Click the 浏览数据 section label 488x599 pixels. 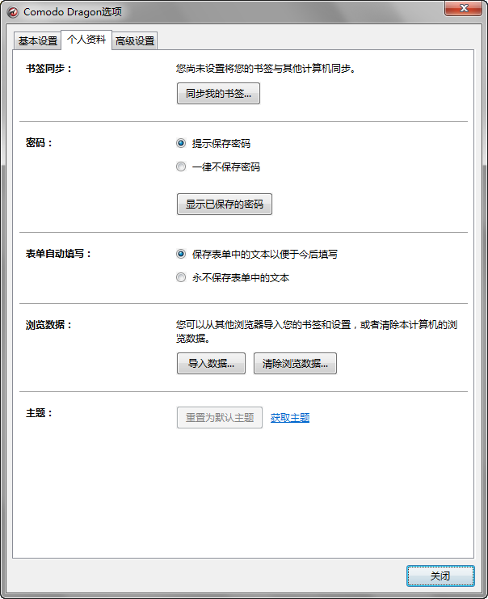(x=48, y=325)
